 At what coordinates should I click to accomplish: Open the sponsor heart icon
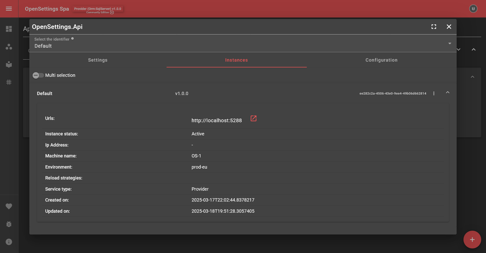click(9, 206)
